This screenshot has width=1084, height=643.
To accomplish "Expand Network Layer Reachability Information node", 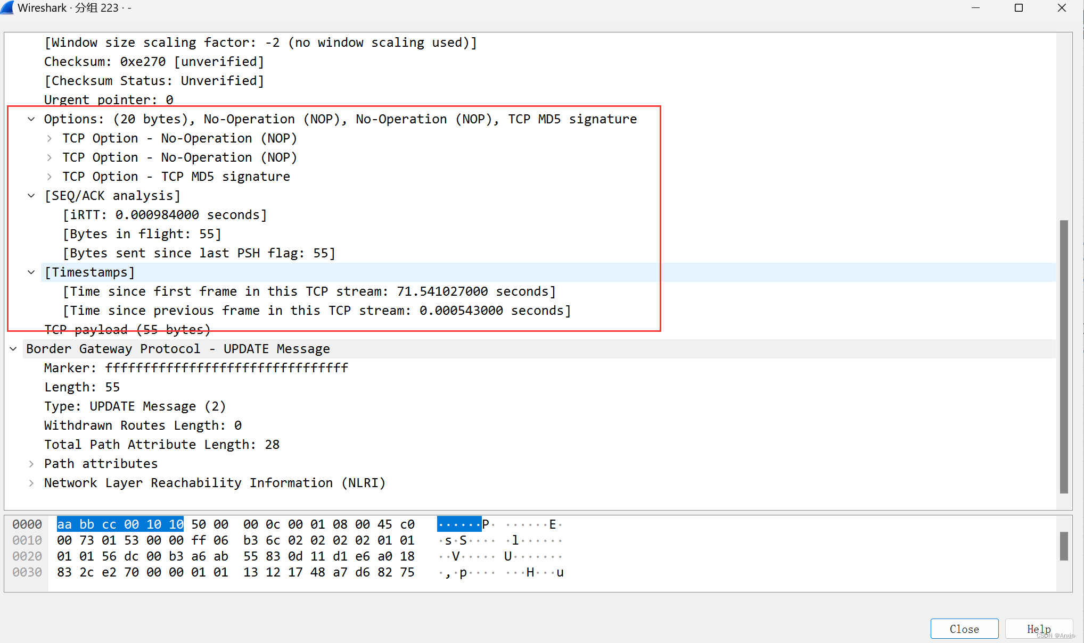I will click(x=31, y=483).
